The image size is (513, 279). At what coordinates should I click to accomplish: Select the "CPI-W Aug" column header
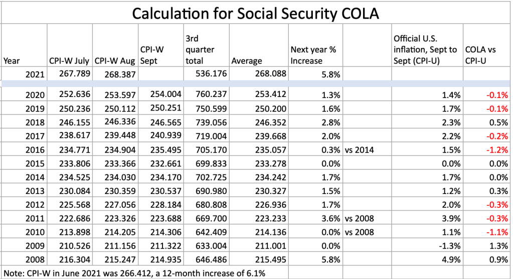(x=115, y=61)
